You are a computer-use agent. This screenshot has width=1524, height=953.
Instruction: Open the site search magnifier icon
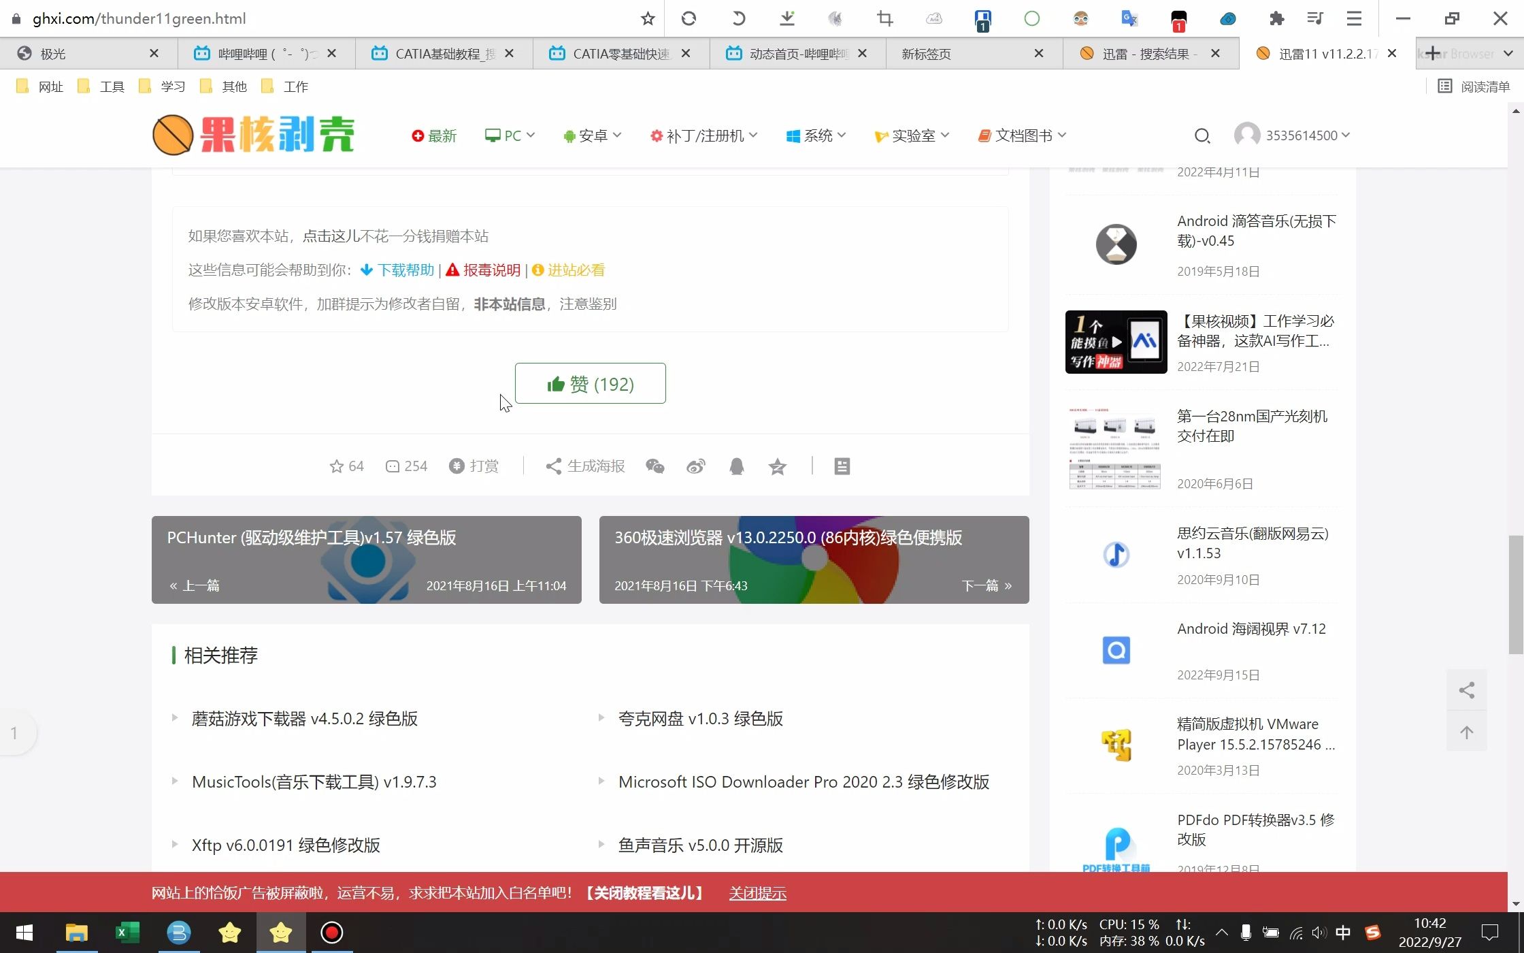pyautogui.click(x=1202, y=136)
